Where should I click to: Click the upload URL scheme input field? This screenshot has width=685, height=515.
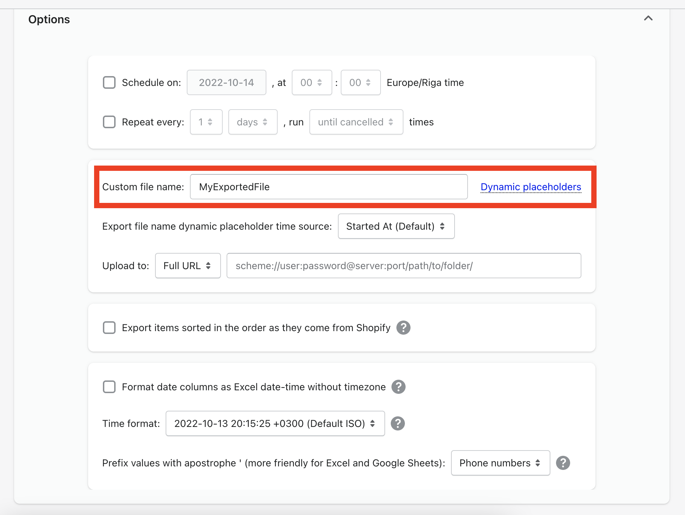point(403,266)
